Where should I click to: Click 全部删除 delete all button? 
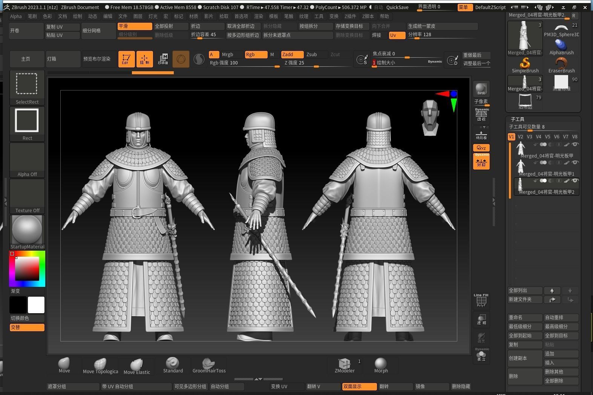561,381
